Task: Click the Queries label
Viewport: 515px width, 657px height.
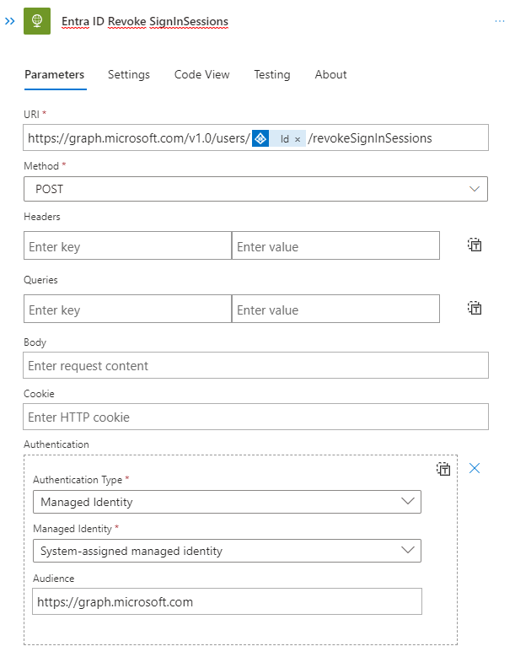Action: pyautogui.click(x=40, y=280)
